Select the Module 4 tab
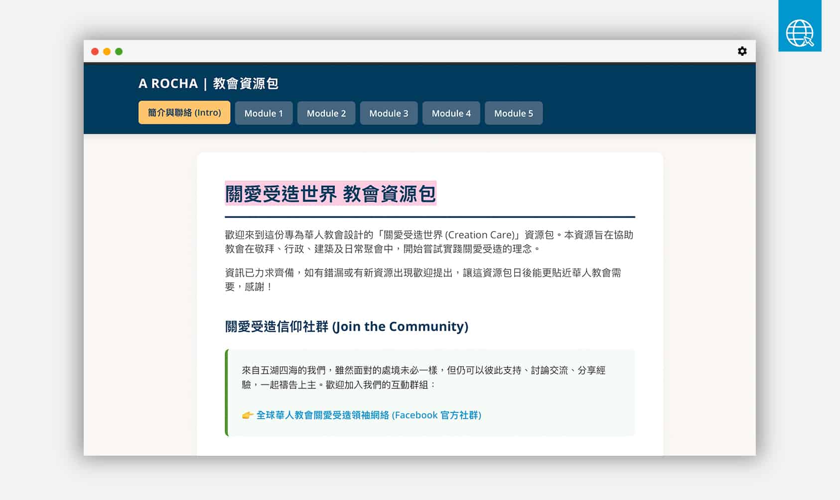This screenshot has height=500, width=840. [451, 113]
